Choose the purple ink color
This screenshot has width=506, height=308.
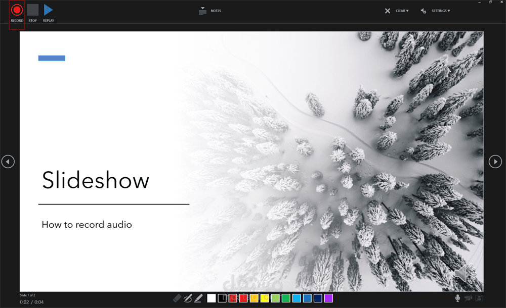328,298
